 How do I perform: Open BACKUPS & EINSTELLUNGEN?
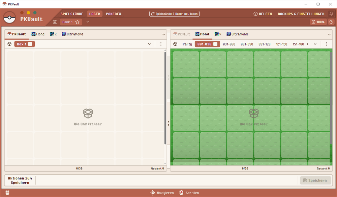coord(301,14)
